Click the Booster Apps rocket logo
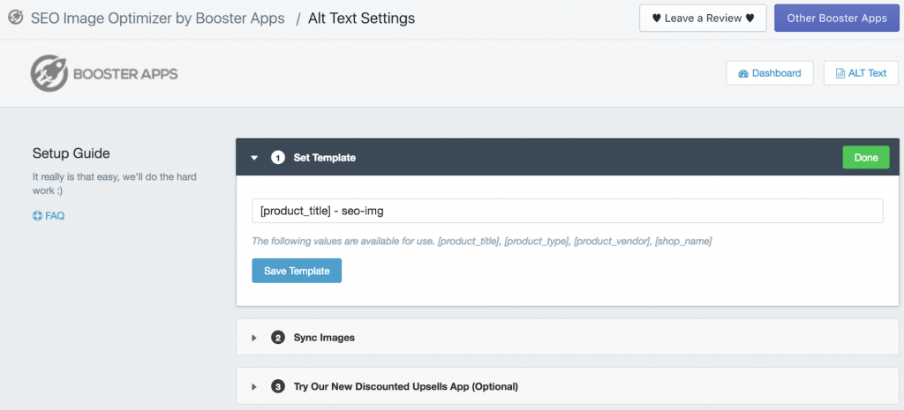 tap(49, 74)
